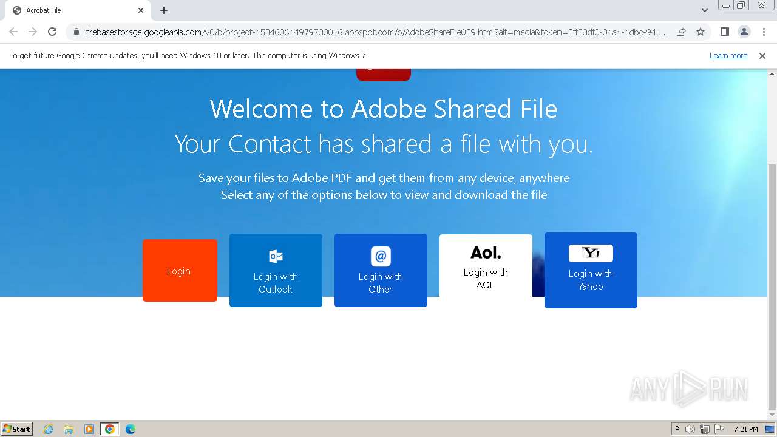Dismiss the Chrome update notification bar
Image resolution: width=777 pixels, height=437 pixels.
(x=762, y=56)
